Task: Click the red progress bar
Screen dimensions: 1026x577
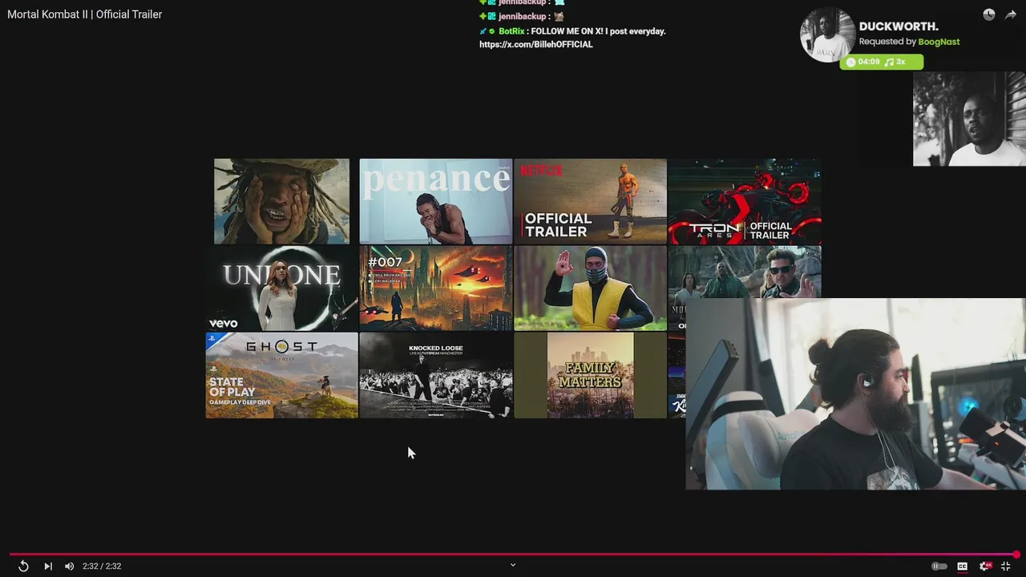Action: [x=513, y=554]
